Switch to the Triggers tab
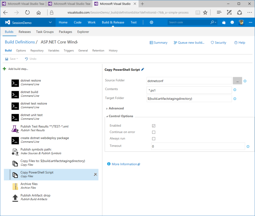The image size is (255, 216). (69, 51)
